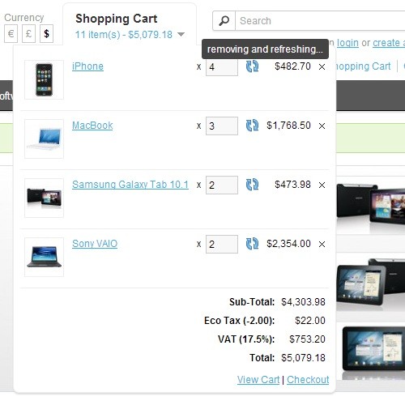This screenshot has height=405, width=405.
Task: Click the refresh icon for iPhone quantity
Action: (252, 66)
